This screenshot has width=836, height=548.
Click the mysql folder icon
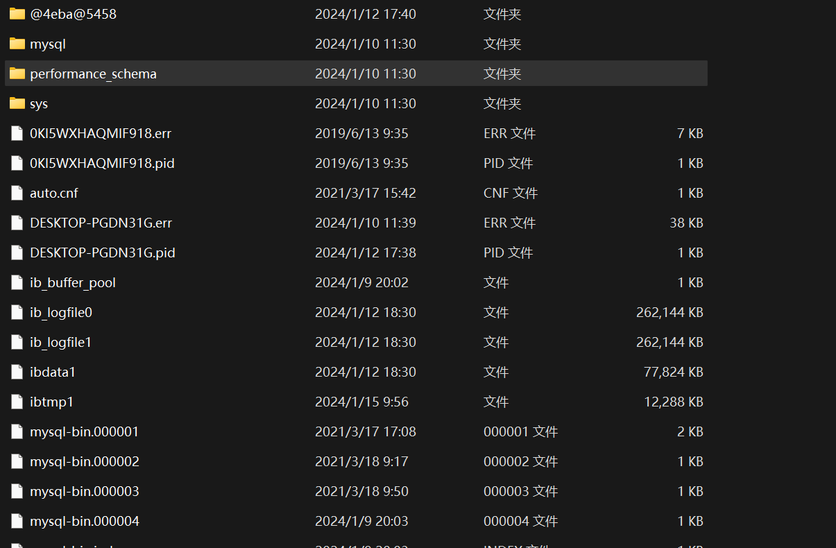pyautogui.click(x=17, y=44)
